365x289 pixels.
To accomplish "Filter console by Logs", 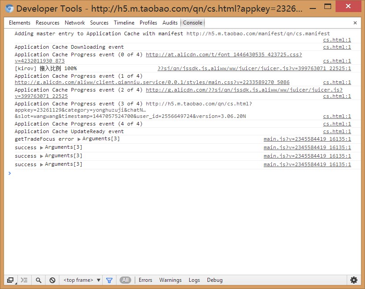I will 194,280.
